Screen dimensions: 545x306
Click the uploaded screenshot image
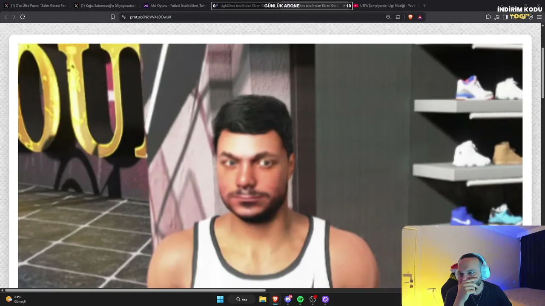coord(270,166)
